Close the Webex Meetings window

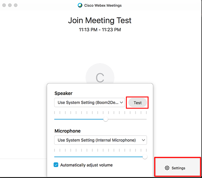pyautogui.click(x=4, y=5)
